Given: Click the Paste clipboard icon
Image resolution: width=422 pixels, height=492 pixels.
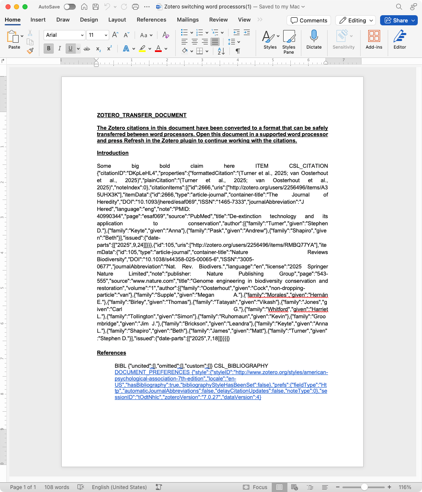Looking at the screenshot, I should 13,36.
